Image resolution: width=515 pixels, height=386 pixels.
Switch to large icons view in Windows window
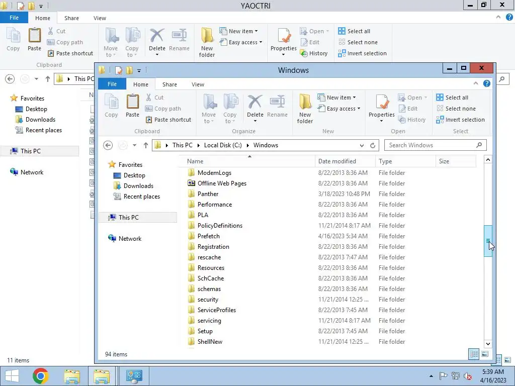485,354
